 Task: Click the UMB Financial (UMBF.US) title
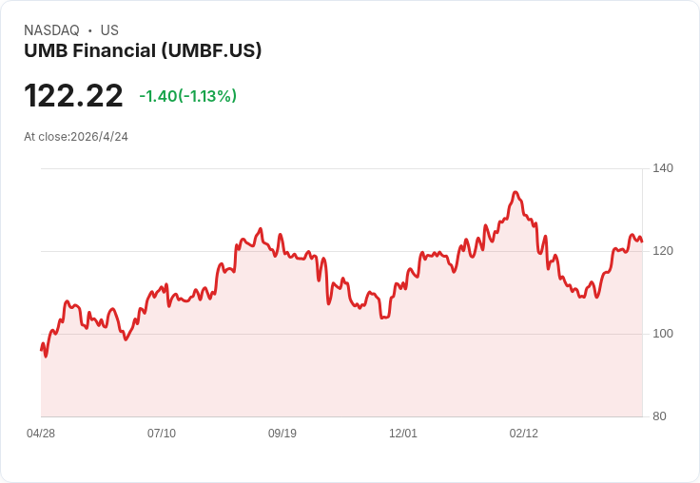click(x=143, y=51)
